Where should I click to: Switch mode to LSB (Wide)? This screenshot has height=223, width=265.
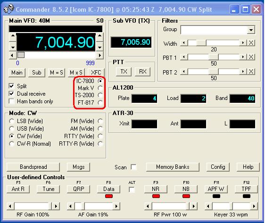11,121
